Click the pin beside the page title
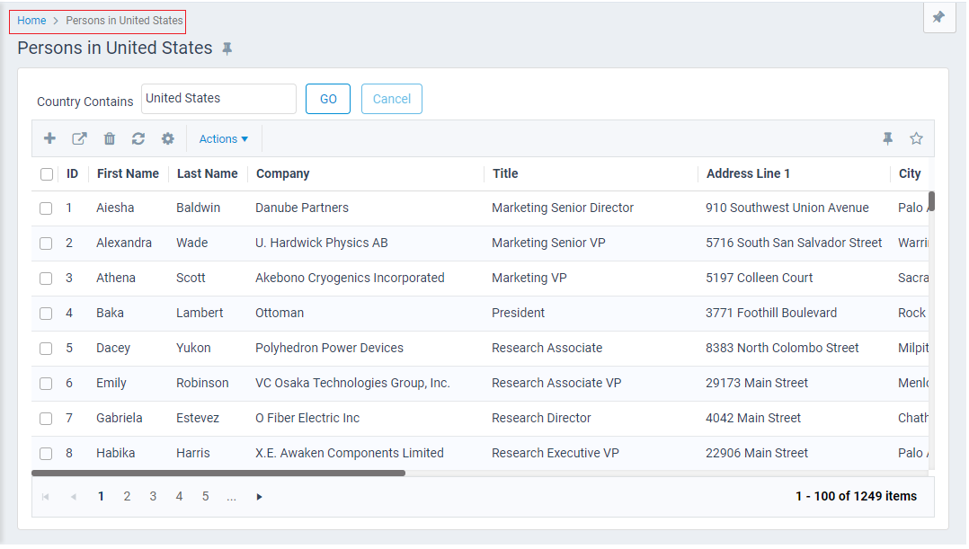The height and width of the screenshot is (549, 969). 227,48
